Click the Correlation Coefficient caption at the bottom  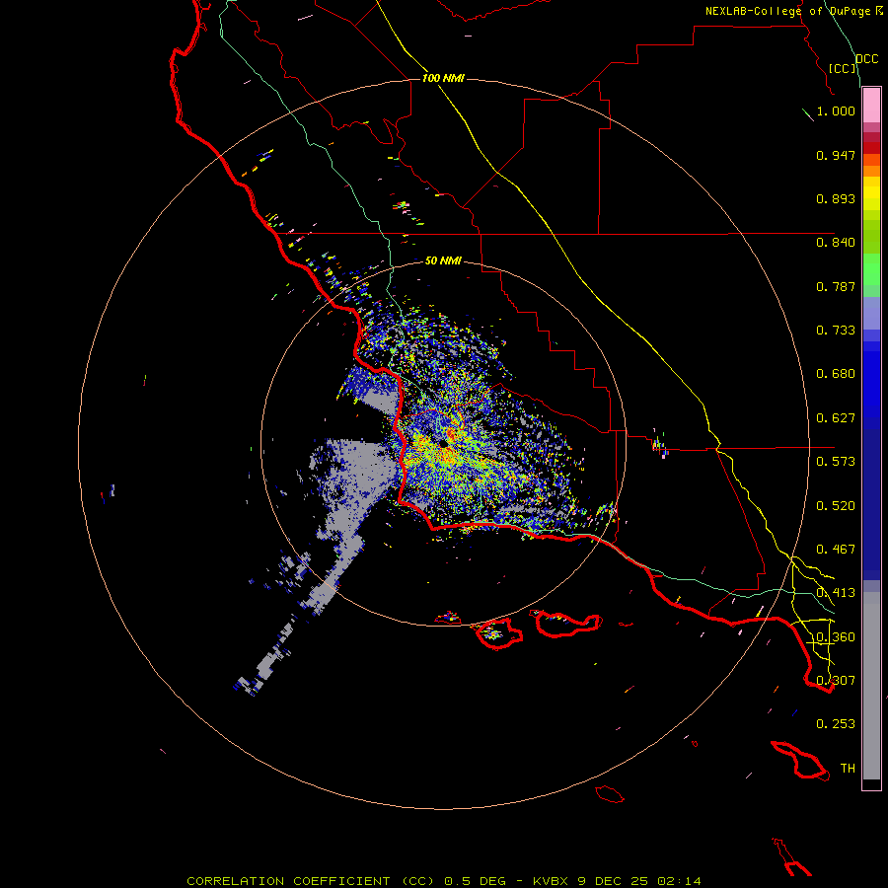pos(443,881)
